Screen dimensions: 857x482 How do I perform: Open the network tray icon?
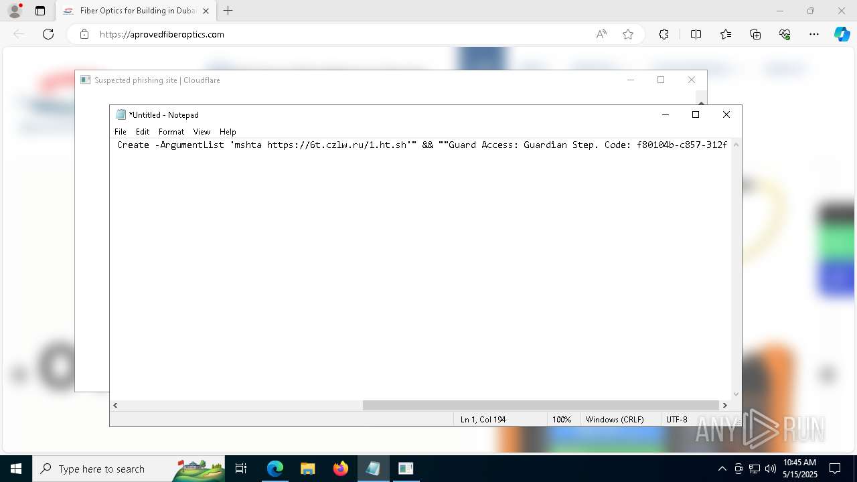[x=755, y=469]
